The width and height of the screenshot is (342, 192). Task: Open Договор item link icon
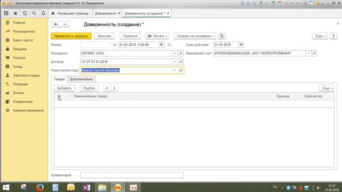pyautogui.click(x=181, y=62)
